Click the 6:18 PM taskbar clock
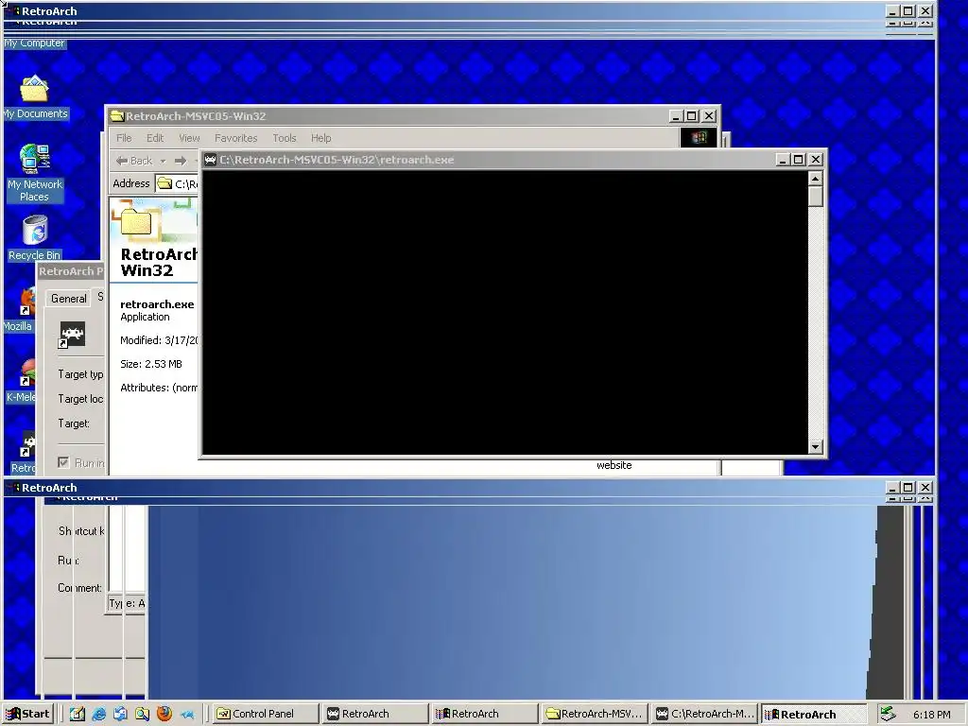This screenshot has height=726, width=968. (931, 715)
